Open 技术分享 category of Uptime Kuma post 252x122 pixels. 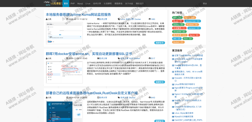click(x=103, y=19)
